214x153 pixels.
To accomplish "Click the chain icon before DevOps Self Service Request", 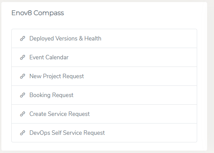I will click(23, 133).
